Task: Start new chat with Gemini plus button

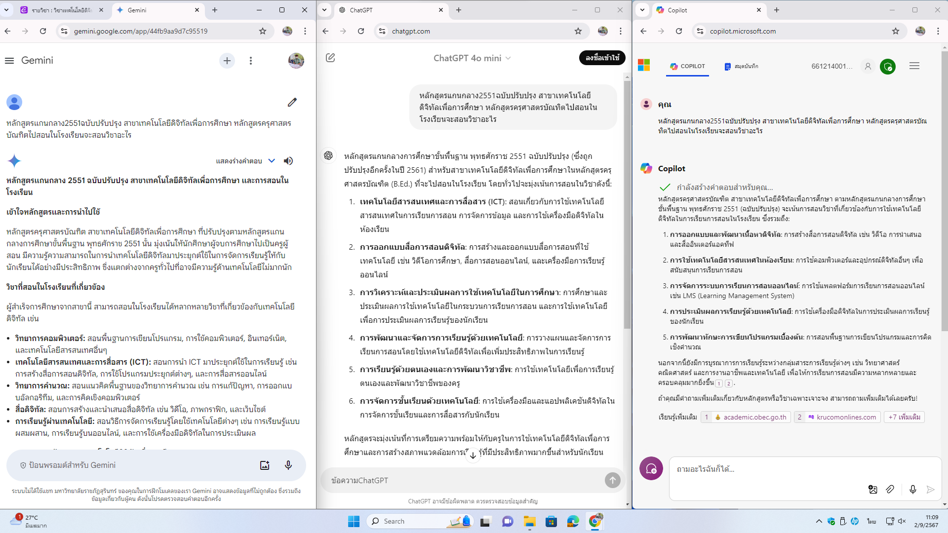Action: pyautogui.click(x=227, y=61)
